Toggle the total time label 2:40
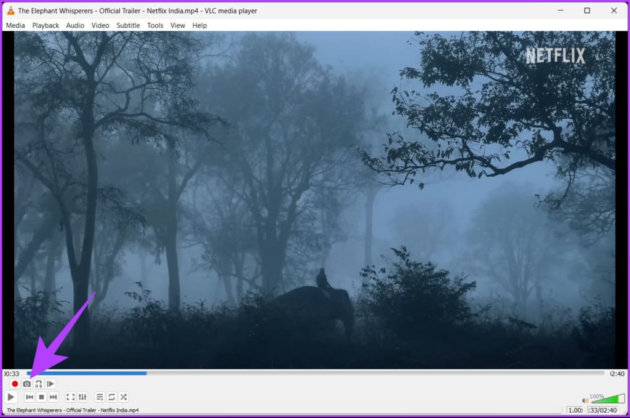The image size is (630, 418). (617, 374)
